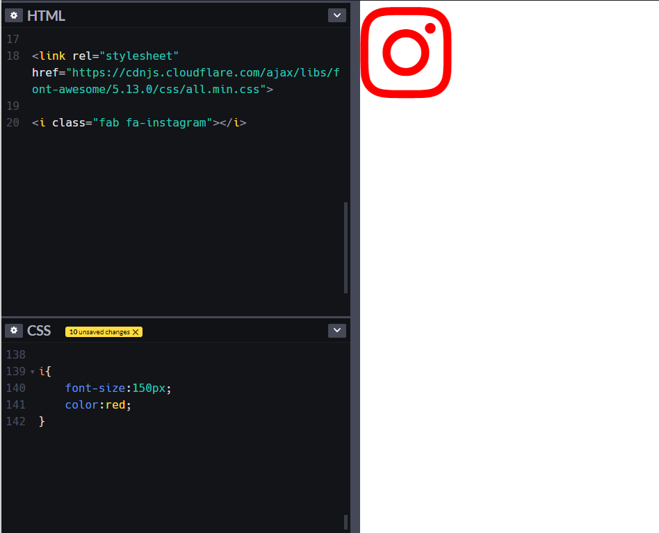Click line number 138 in CSS editor
The width and height of the screenshot is (659, 533).
click(x=16, y=354)
